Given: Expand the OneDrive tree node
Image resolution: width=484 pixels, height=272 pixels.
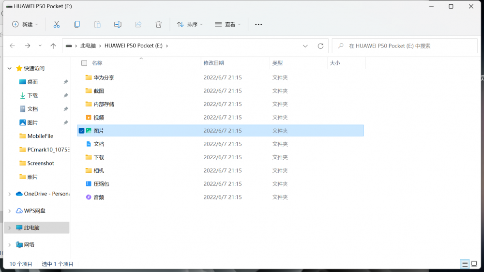Looking at the screenshot, I should click(10, 194).
